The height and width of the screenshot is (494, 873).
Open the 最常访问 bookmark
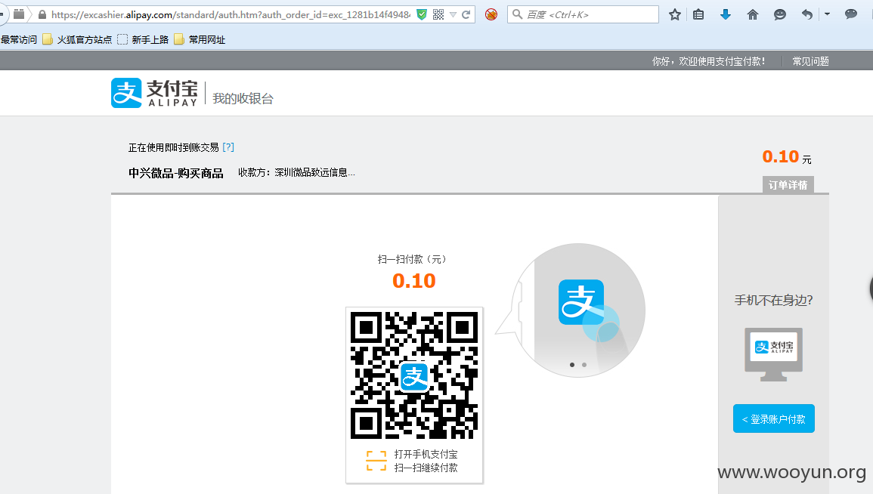coord(19,39)
